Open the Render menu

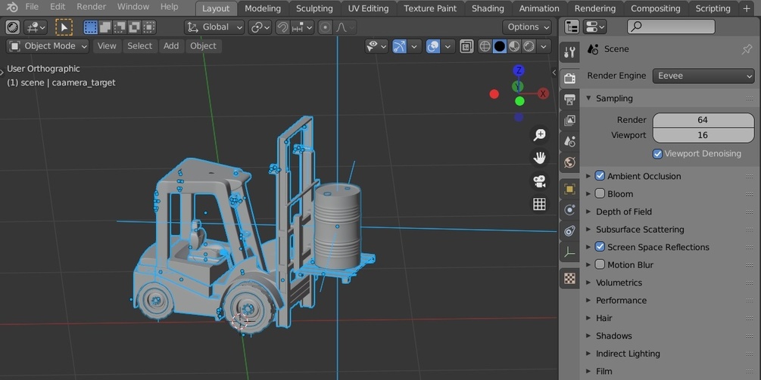point(91,7)
